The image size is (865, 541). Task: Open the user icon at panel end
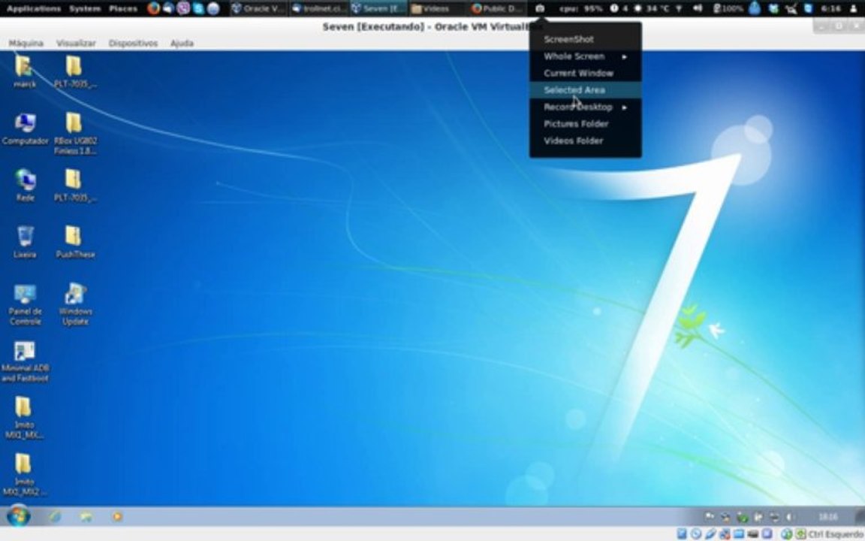pos(854,8)
